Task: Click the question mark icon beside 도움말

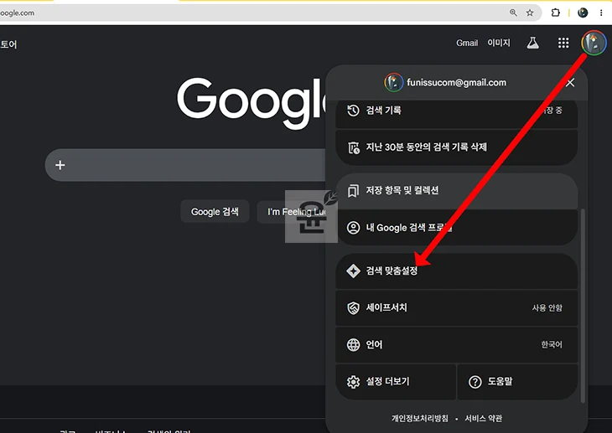Action: pyautogui.click(x=475, y=382)
